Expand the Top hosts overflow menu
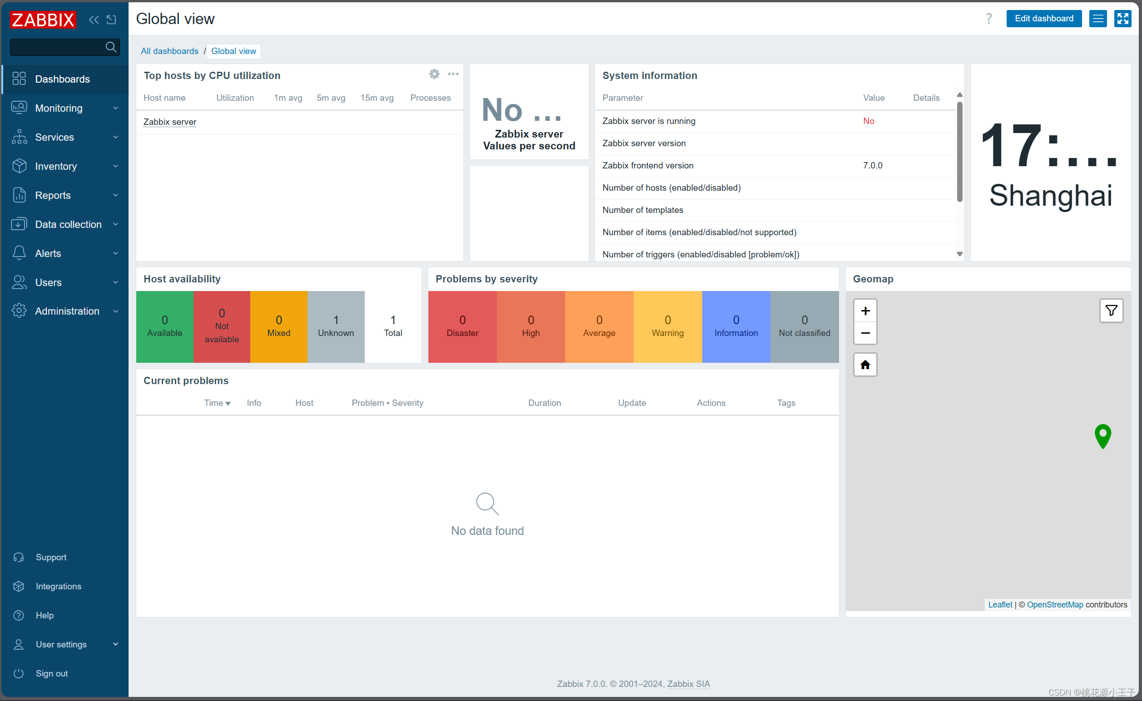Screen dimensions: 1142x701 click(x=453, y=74)
